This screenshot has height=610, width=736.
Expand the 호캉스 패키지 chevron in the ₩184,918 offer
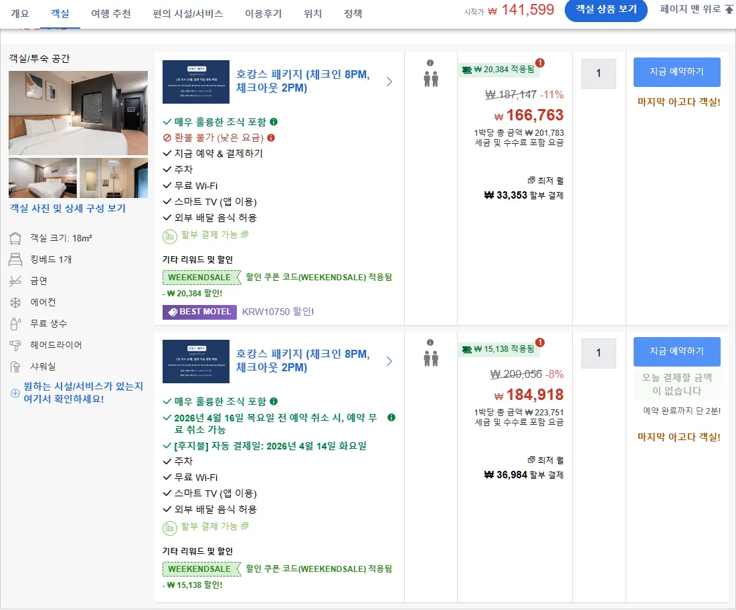389,361
